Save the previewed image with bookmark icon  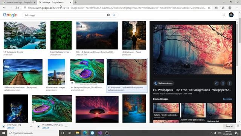(223, 83)
